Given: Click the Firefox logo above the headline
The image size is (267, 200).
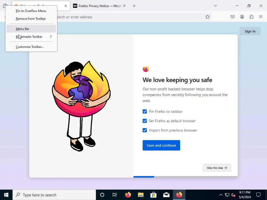Looking at the screenshot, I should (146, 69).
